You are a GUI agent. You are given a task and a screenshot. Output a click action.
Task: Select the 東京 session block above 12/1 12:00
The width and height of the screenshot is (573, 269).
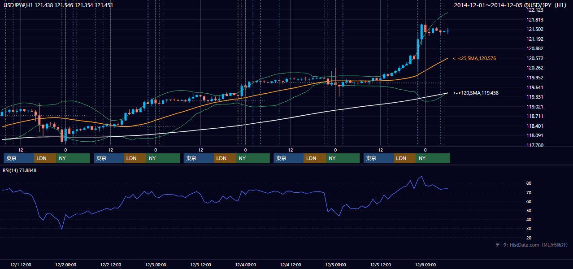point(19,158)
